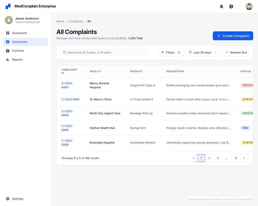The image size is (258, 206).
Task: Open the help question mark icon
Action: click(231, 7)
